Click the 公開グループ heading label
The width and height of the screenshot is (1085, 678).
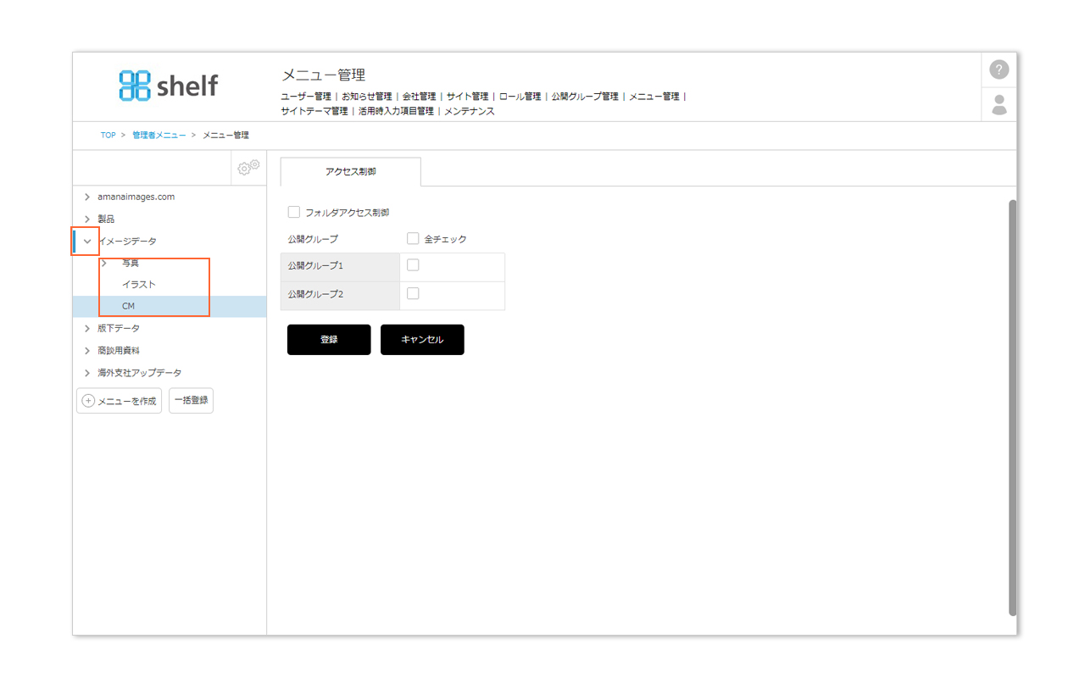(313, 239)
